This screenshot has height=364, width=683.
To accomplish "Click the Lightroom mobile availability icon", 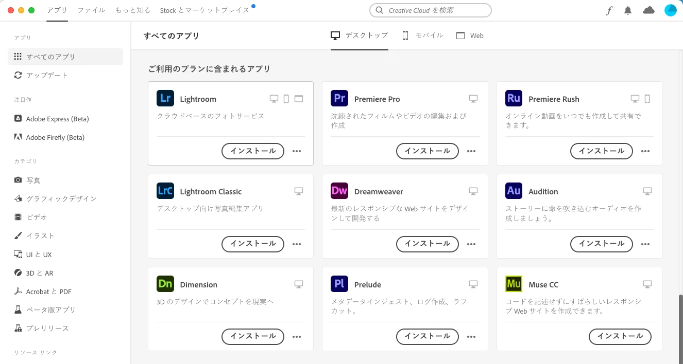I will pyautogui.click(x=286, y=99).
